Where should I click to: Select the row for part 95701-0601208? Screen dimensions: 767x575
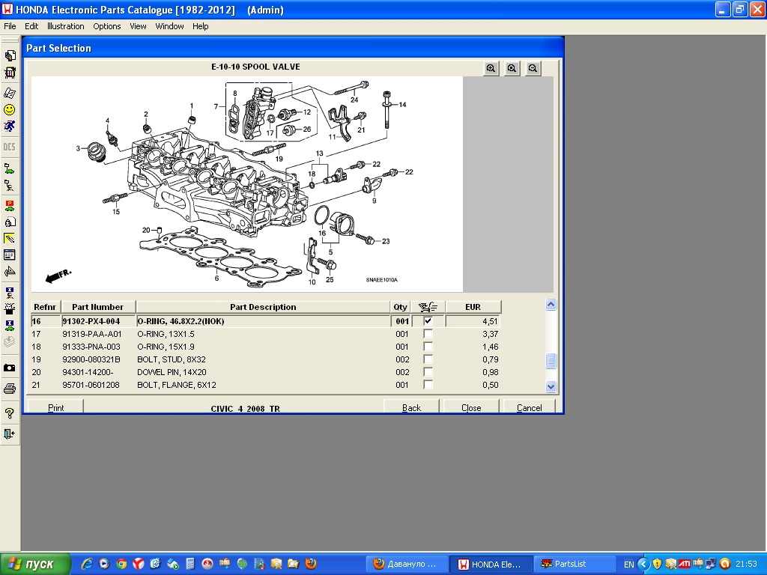[266, 385]
